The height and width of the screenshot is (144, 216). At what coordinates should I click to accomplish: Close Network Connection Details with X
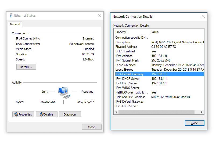[203, 16]
